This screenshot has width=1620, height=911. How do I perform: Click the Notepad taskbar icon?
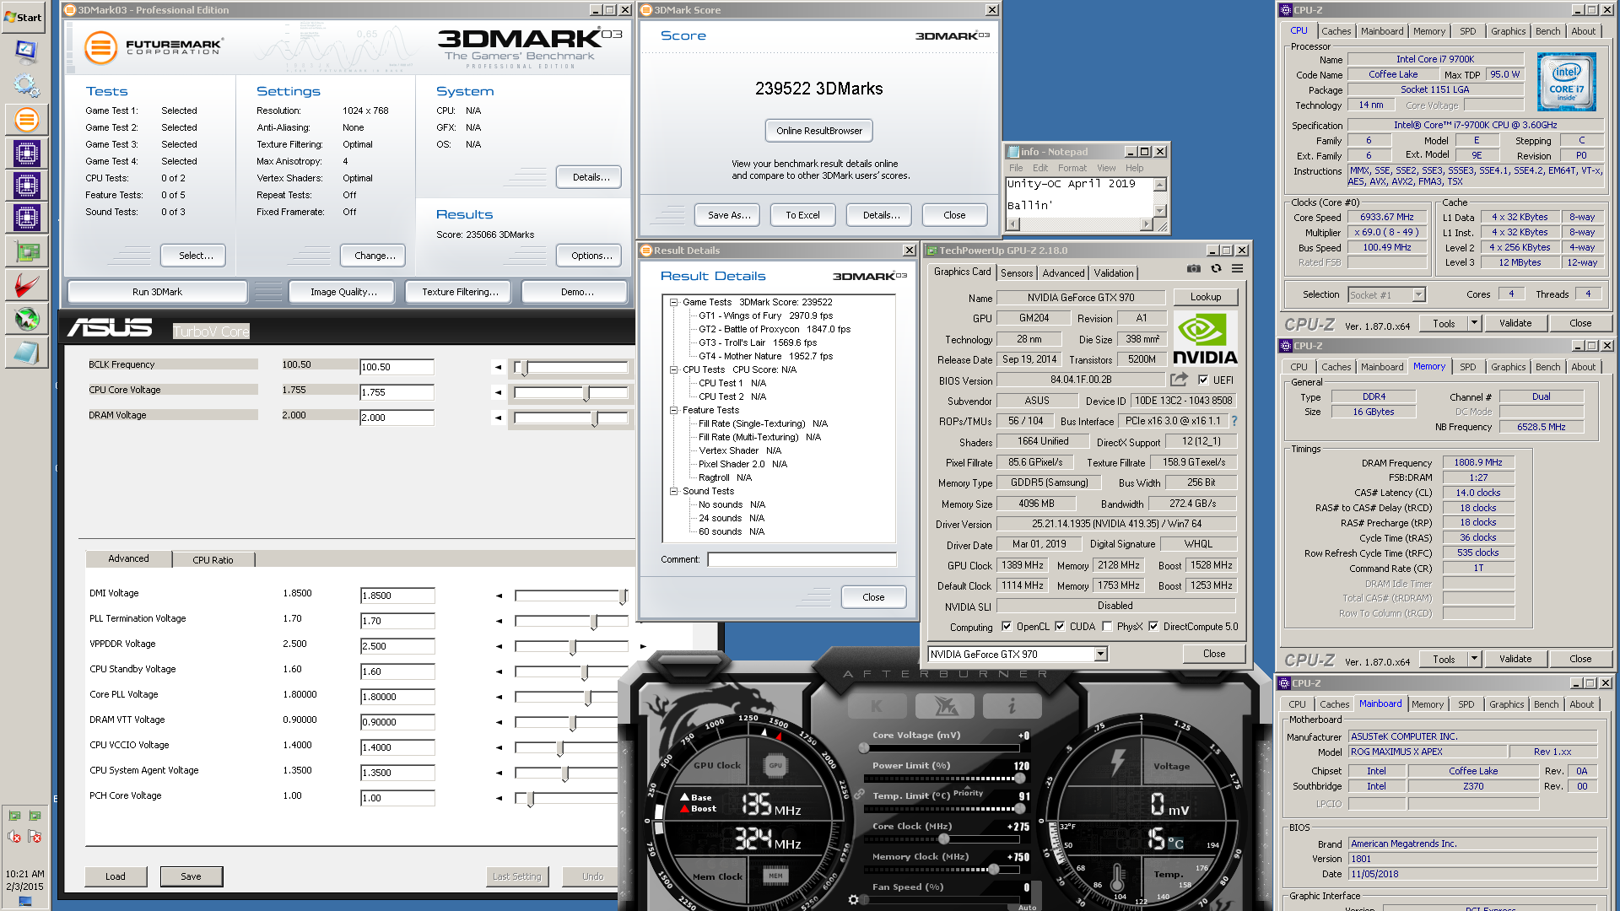pos(26,353)
